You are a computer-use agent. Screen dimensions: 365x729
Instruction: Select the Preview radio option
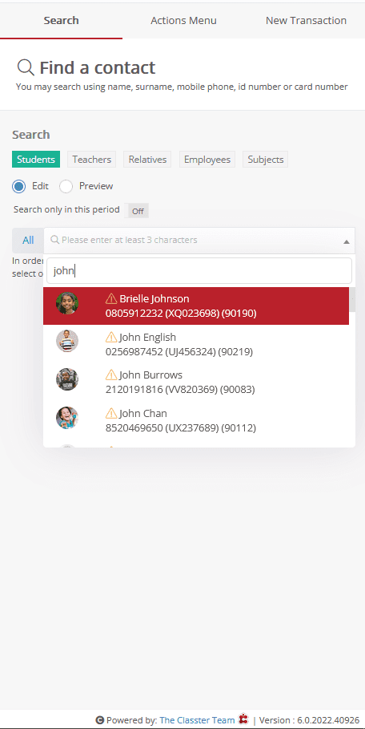66,186
